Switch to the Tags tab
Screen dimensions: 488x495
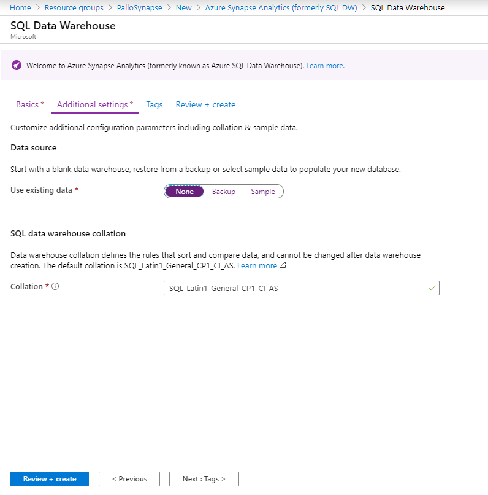point(154,104)
